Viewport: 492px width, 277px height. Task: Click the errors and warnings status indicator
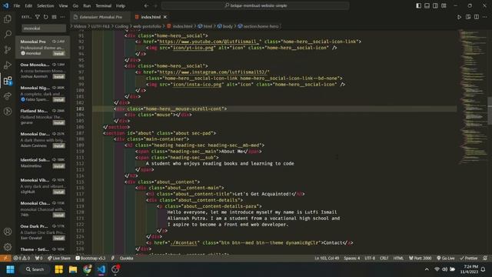pos(22,259)
